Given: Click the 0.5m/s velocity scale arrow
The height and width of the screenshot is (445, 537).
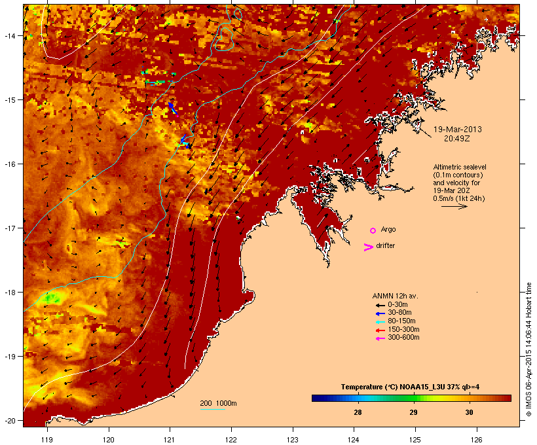Looking at the screenshot, I should pos(454,206).
